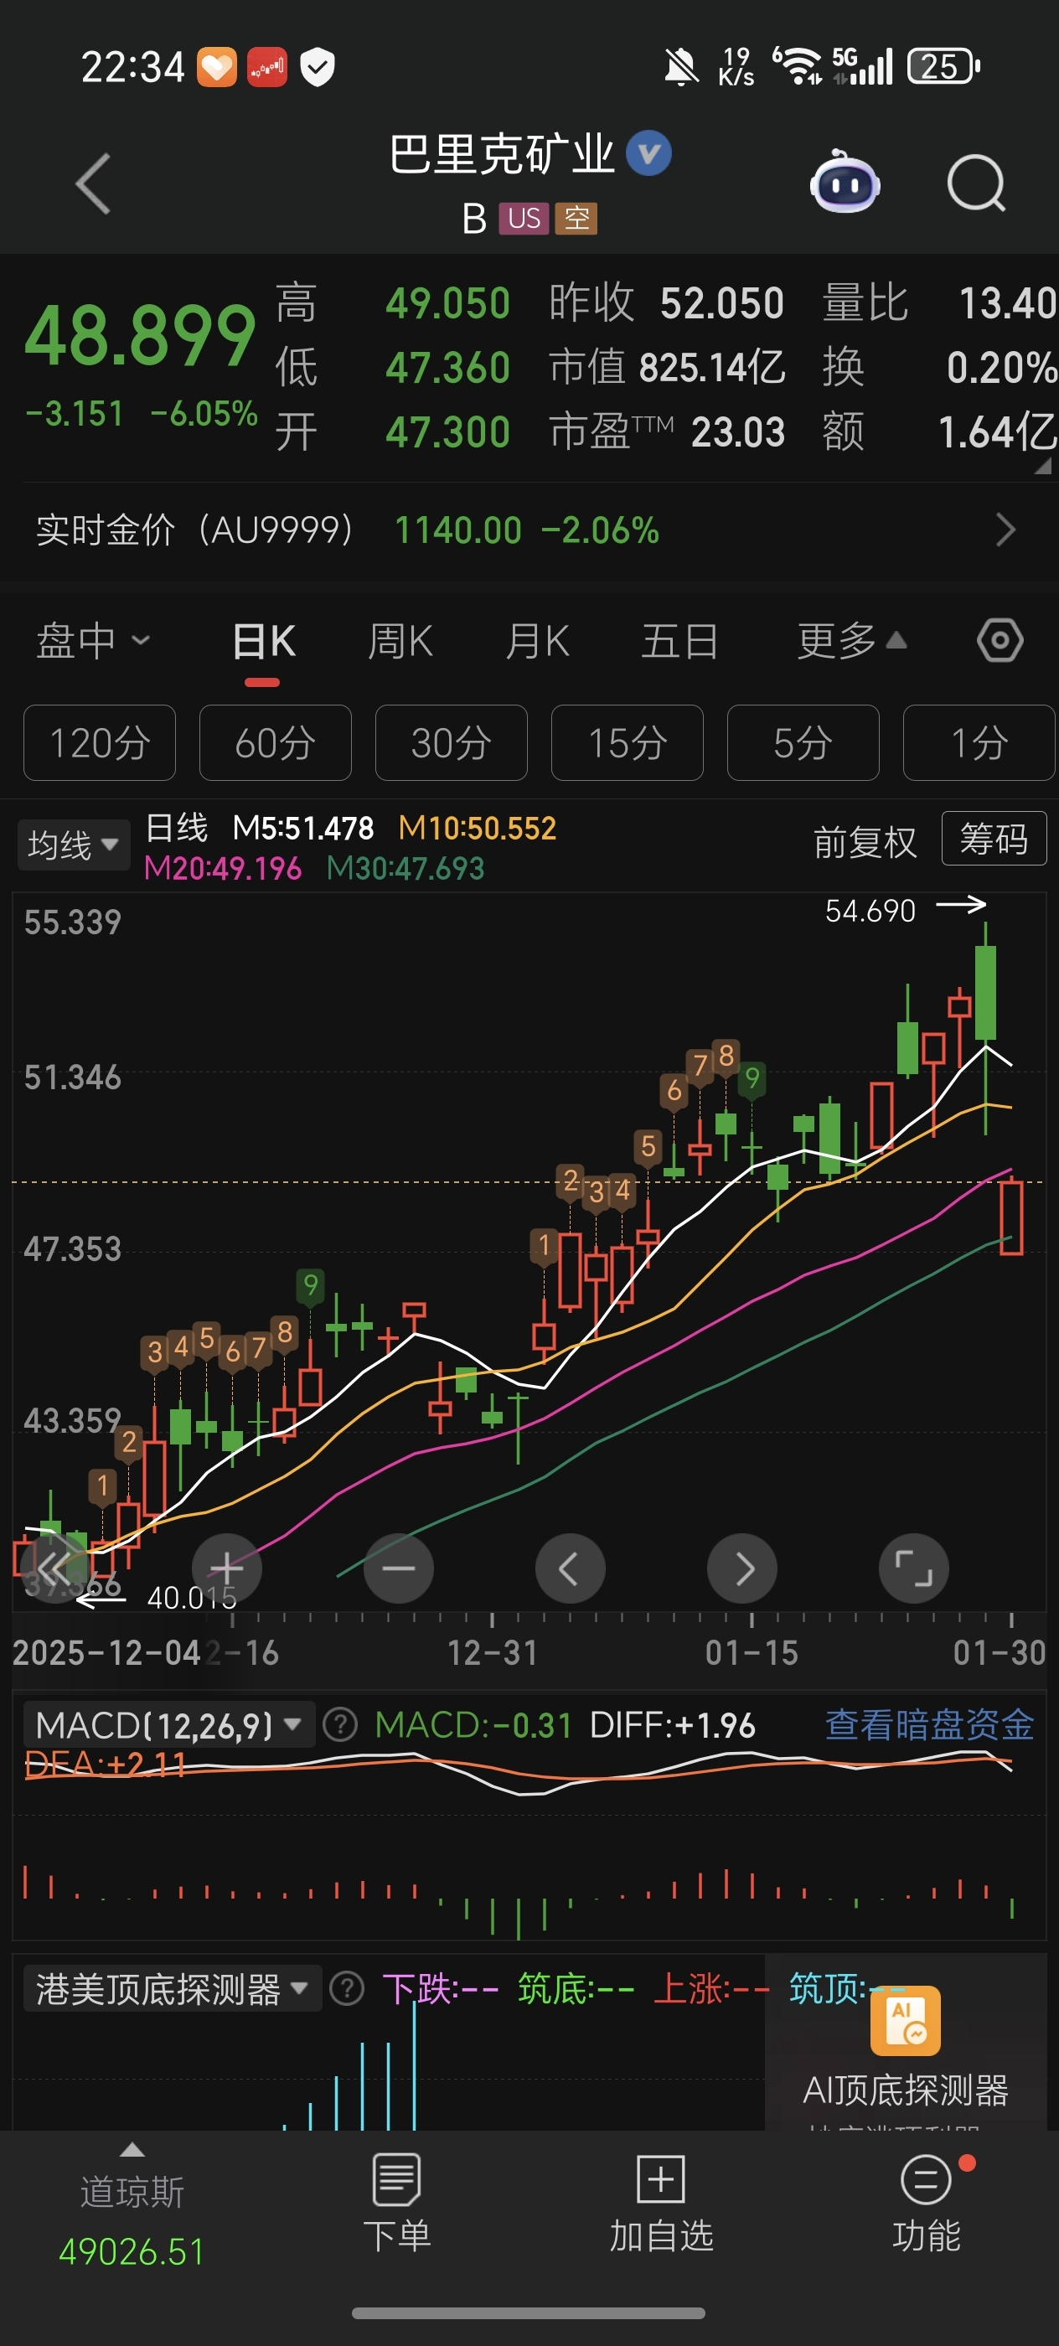The width and height of the screenshot is (1059, 2346).
Task: Open the 盘中 session dropdown
Action: pyautogui.click(x=92, y=641)
